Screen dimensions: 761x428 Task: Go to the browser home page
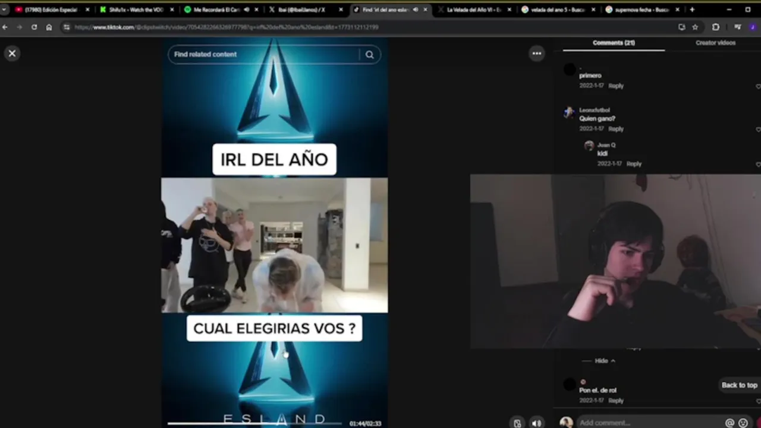click(49, 27)
